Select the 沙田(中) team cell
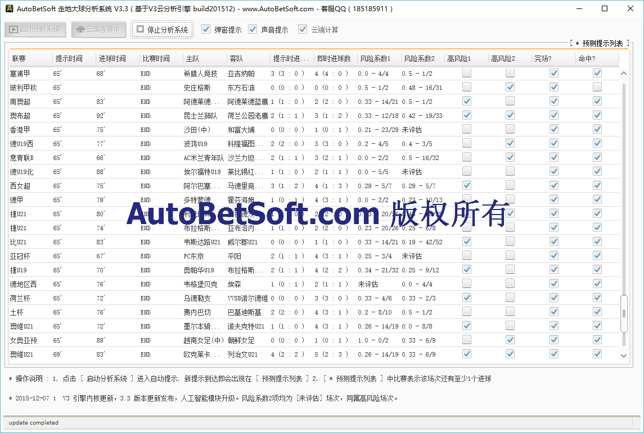Screen dimensions: 644x433 point(197,130)
